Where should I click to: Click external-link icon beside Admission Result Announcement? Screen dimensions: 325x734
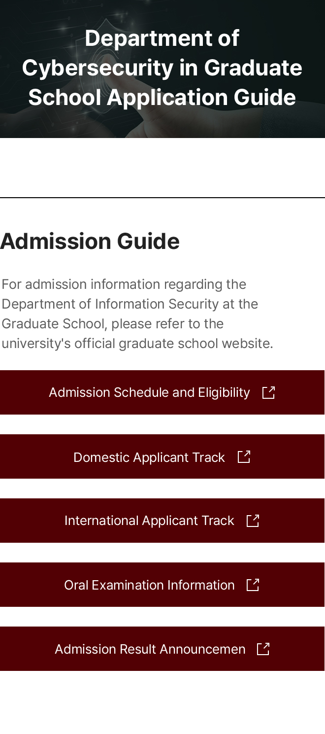263,649
